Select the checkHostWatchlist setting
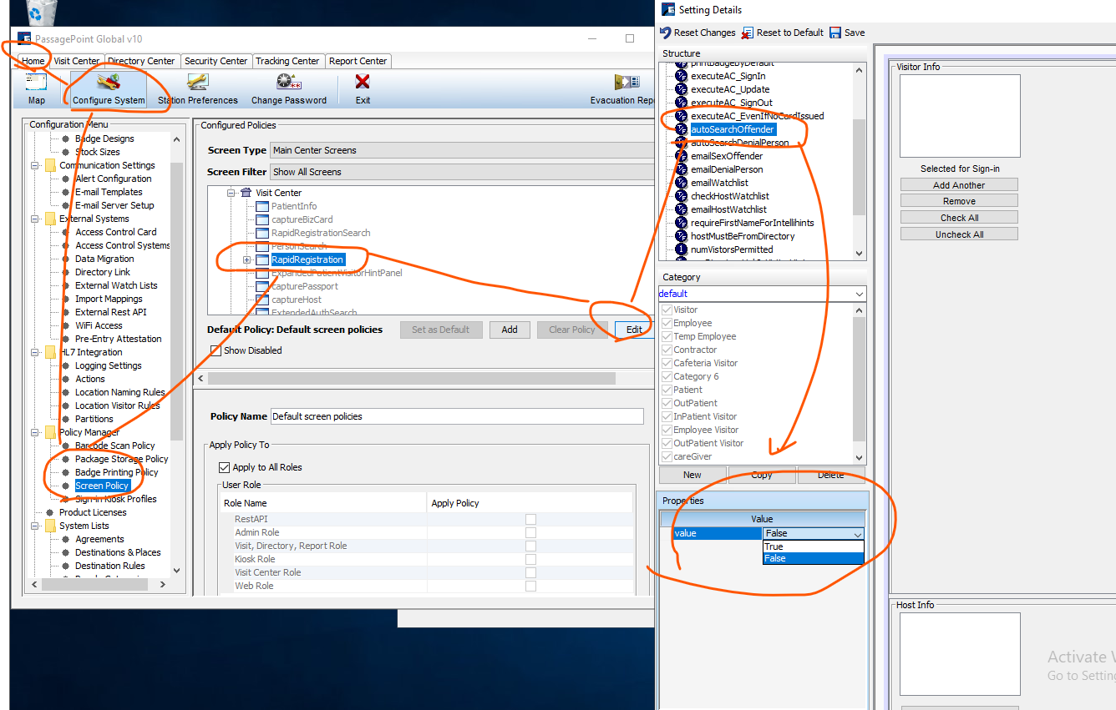 click(729, 196)
